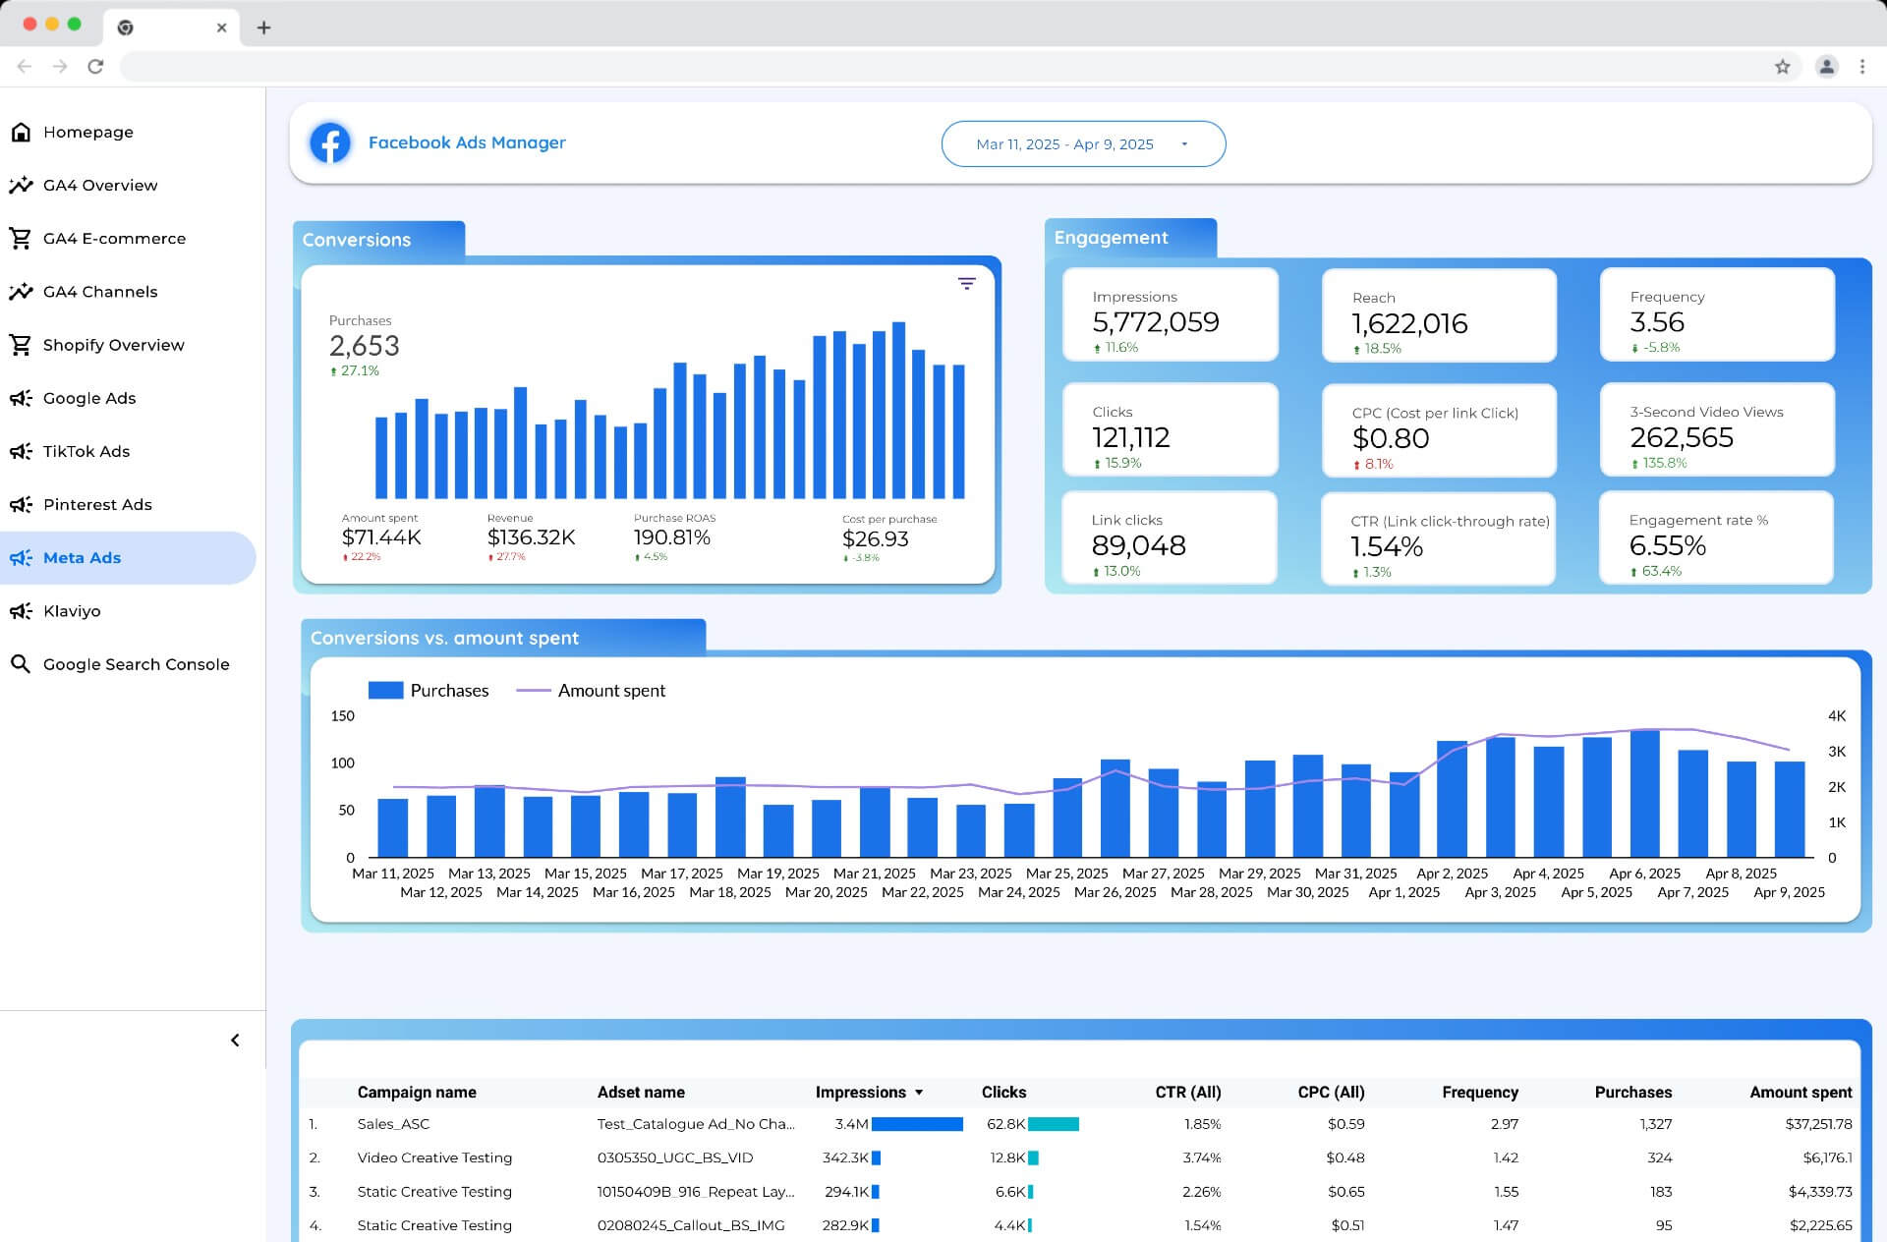Bookmark this page with the star
Image resolution: width=1887 pixels, height=1242 pixels.
tap(1782, 67)
